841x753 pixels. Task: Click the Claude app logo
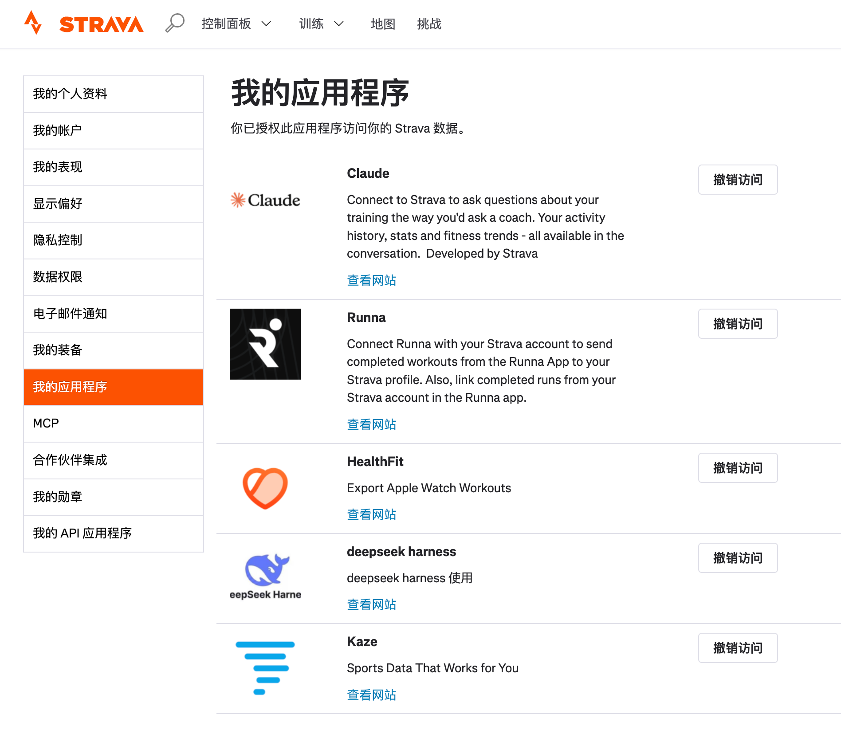[x=265, y=200]
